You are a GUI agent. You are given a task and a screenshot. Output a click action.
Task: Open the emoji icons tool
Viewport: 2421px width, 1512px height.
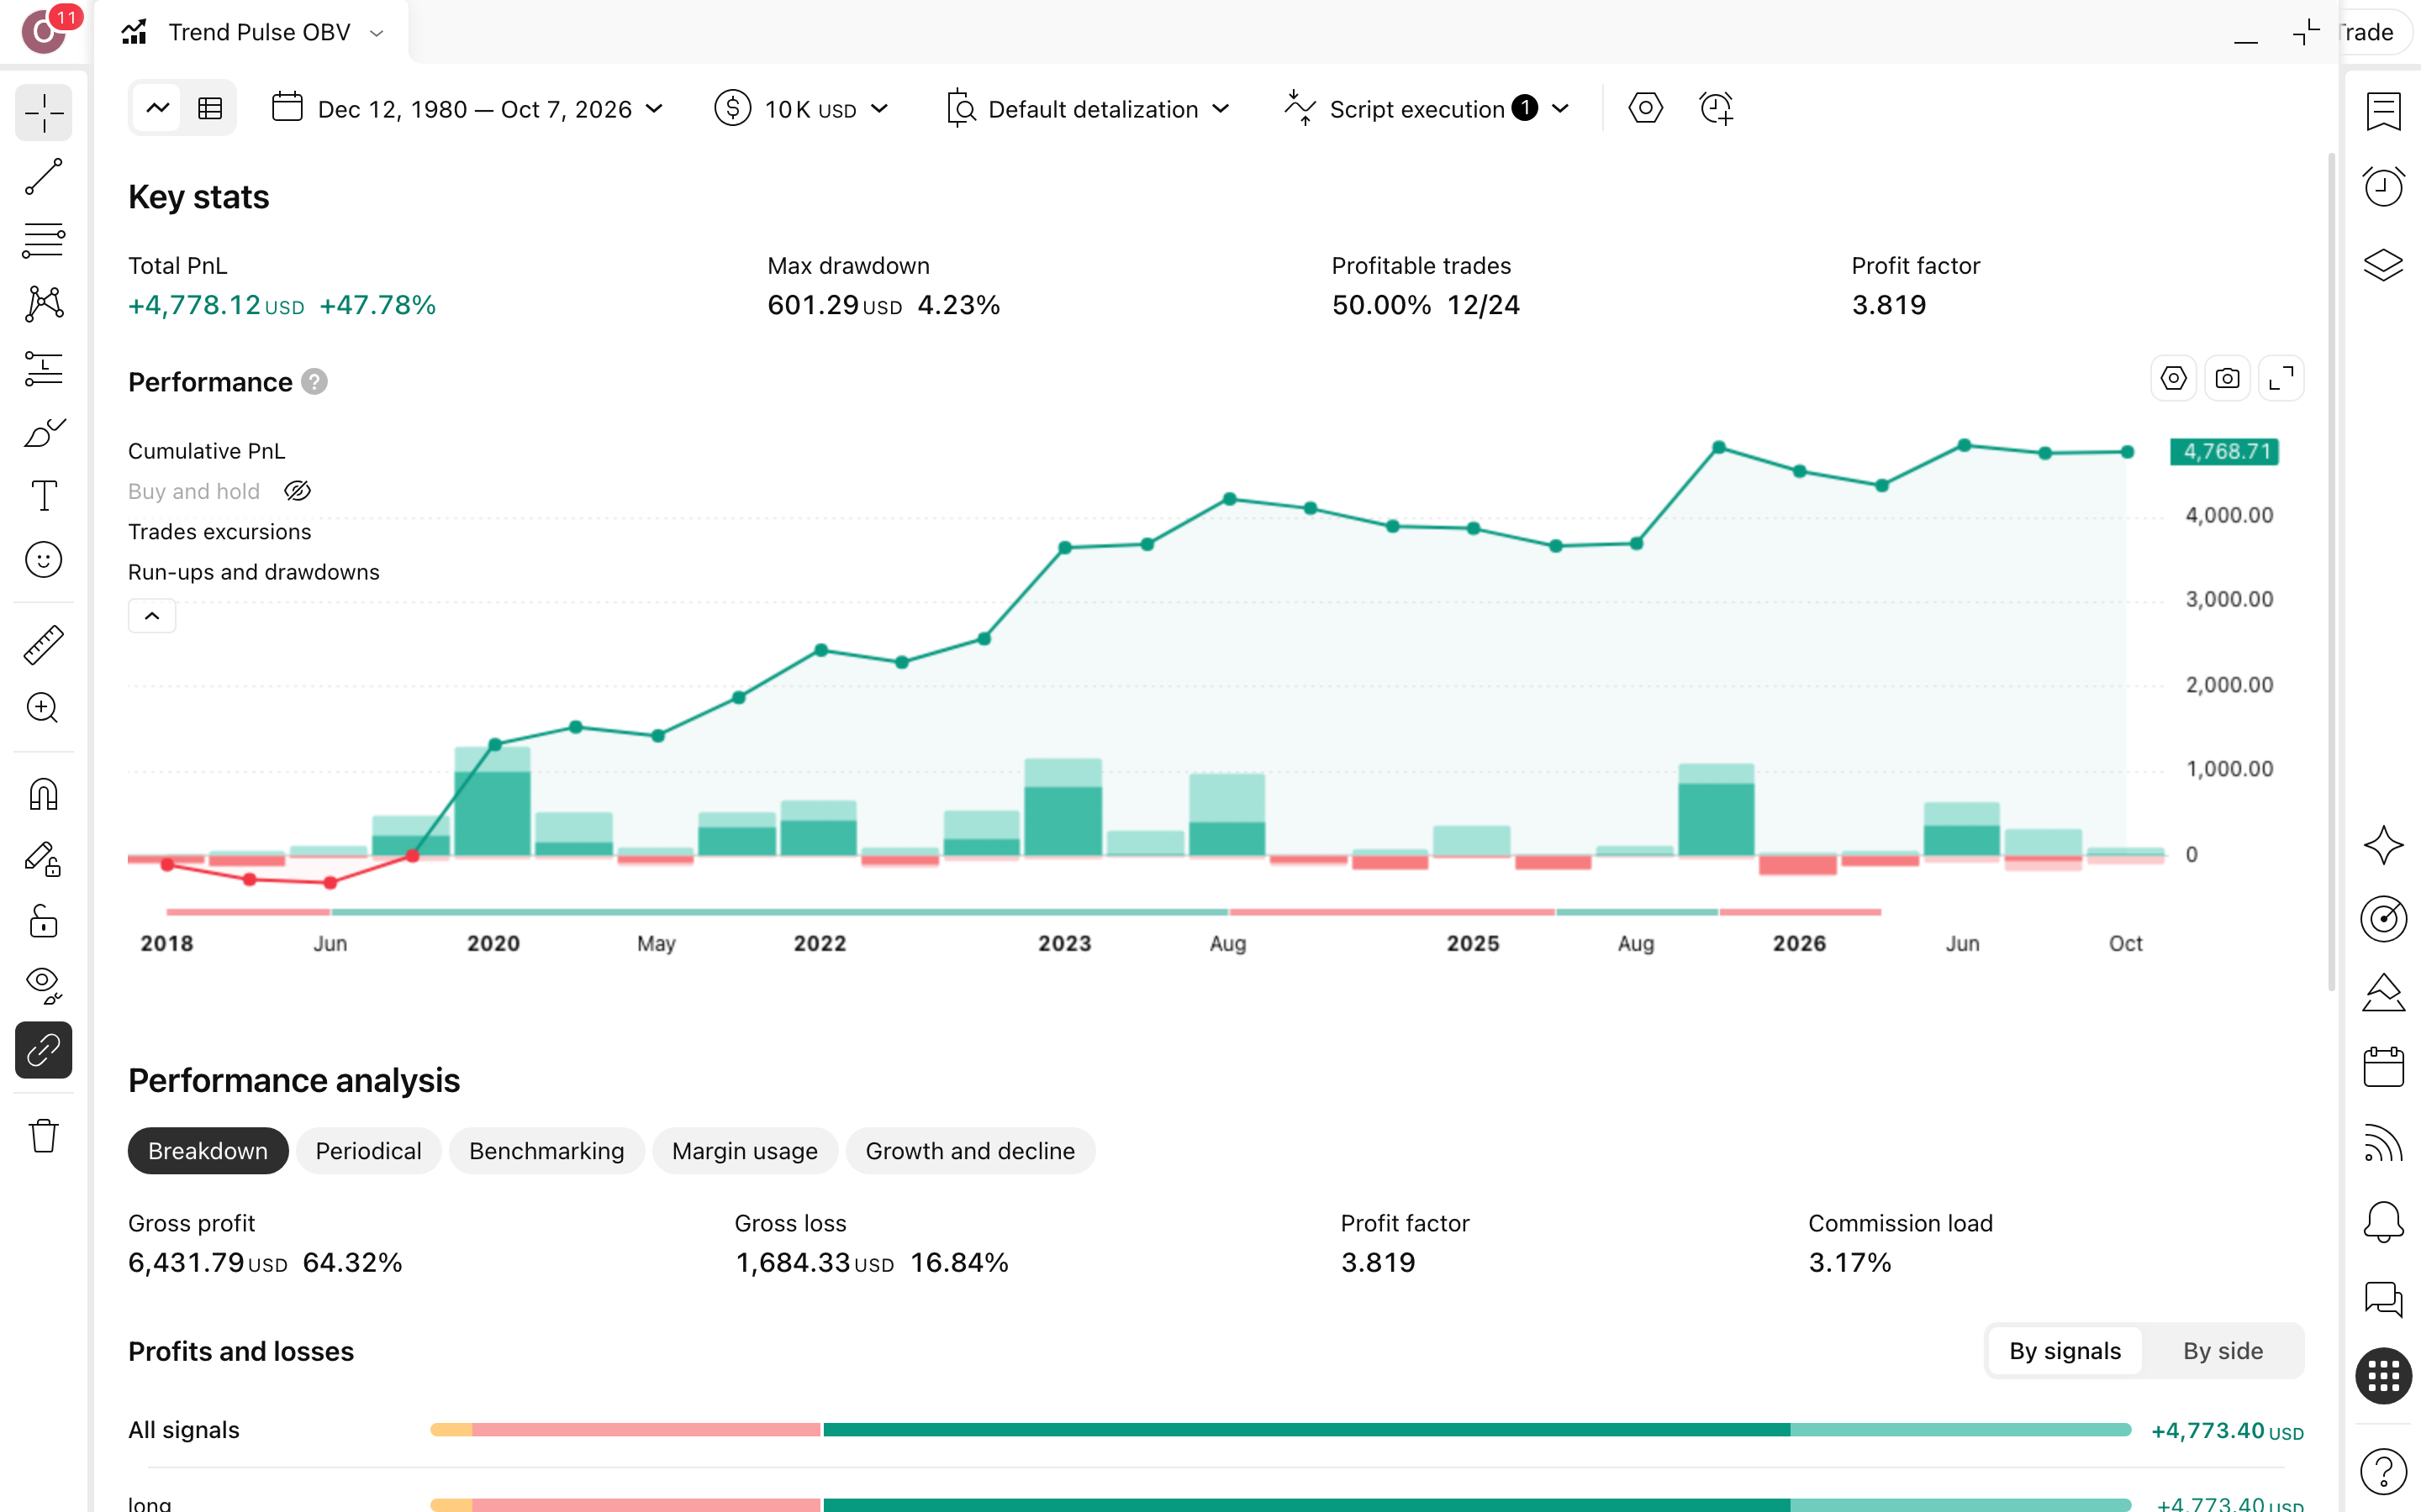(x=44, y=560)
